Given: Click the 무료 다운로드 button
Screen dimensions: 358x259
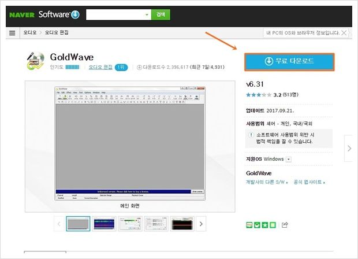Looking at the screenshot, I should click(x=289, y=62).
